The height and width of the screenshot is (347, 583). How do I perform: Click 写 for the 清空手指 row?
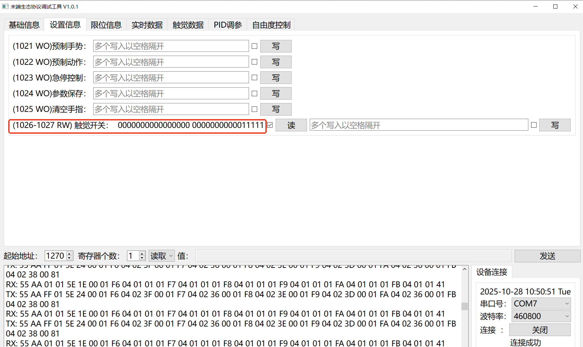coord(276,109)
